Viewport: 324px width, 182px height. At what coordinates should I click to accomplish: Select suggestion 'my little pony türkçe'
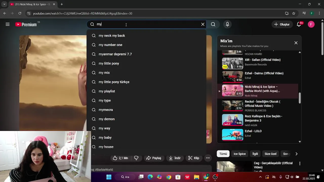(x=146, y=82)
